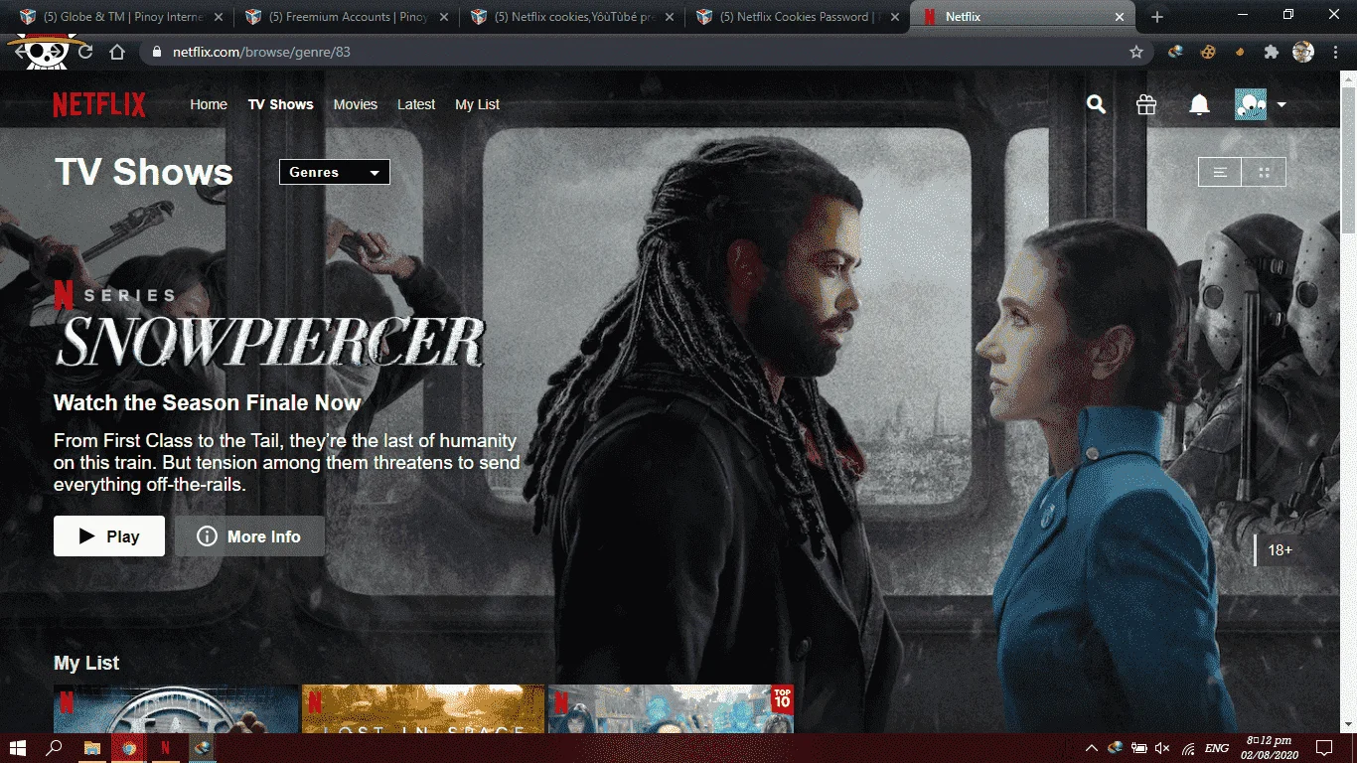This screenshot has height=763, width=1357.
Task: Open Netflix app on taskbar
Action: 165,747
